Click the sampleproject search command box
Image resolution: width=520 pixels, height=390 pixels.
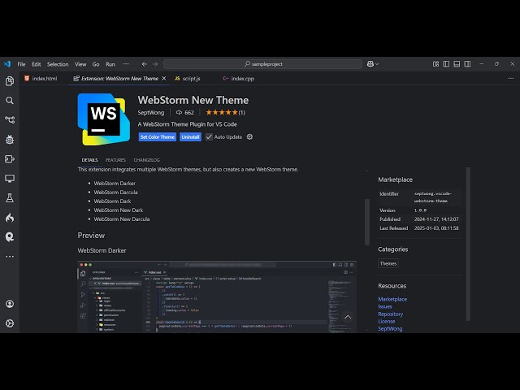(262, 64)
